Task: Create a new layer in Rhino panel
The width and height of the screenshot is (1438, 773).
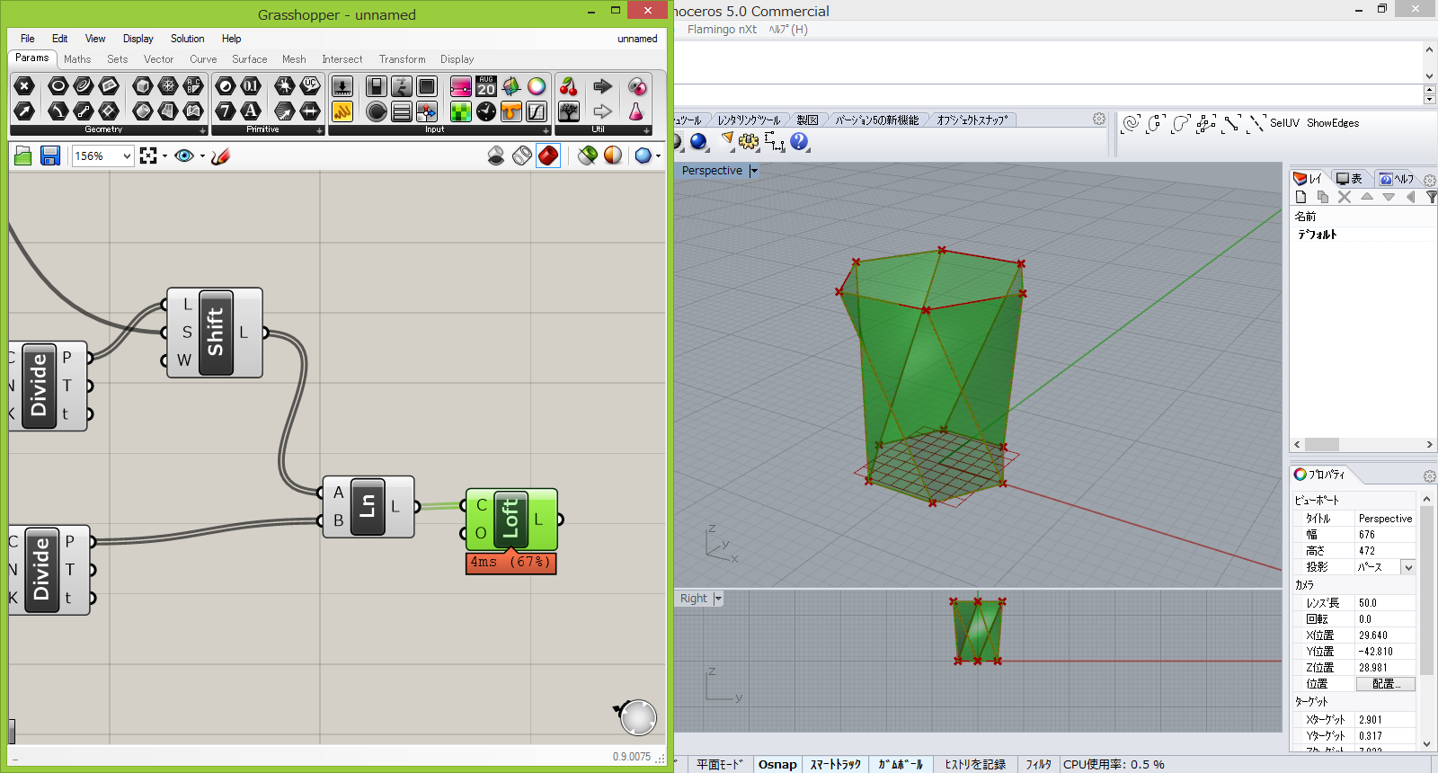Action: (x=1300, y=197)
